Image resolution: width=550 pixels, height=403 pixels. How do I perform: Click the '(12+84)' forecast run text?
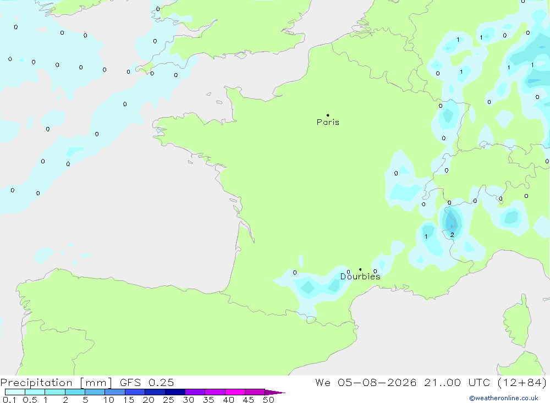pos(522,383)
